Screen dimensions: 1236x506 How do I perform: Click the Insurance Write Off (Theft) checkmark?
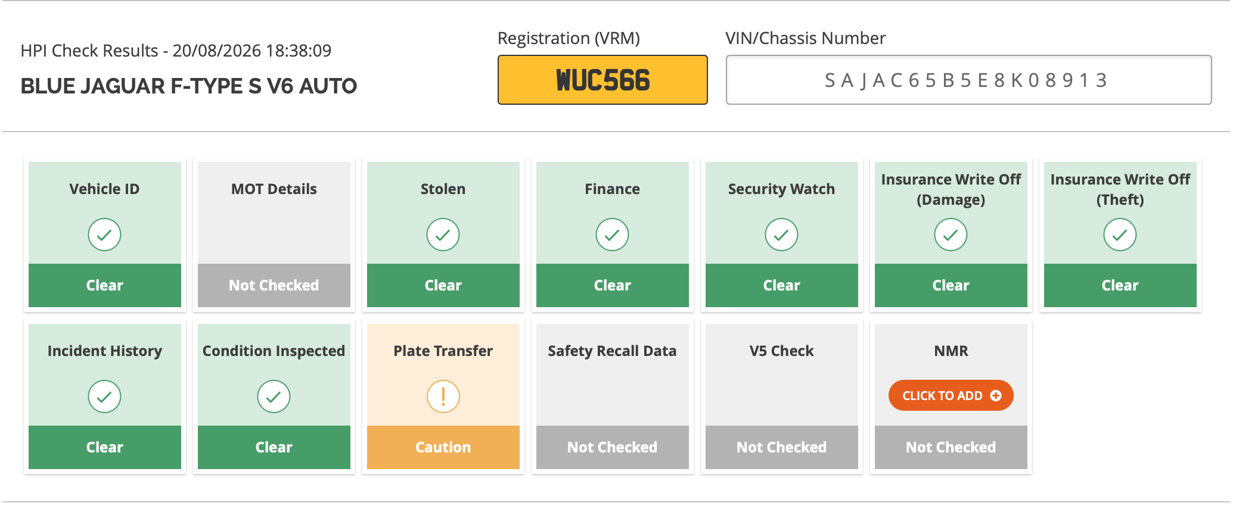point(1120,235)
